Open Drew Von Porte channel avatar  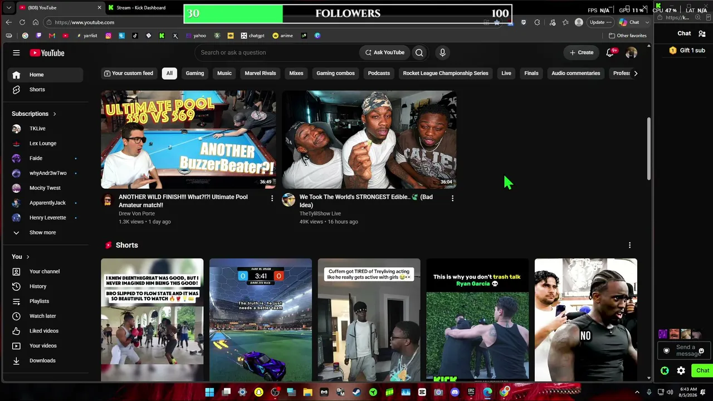tap(108, 200)
